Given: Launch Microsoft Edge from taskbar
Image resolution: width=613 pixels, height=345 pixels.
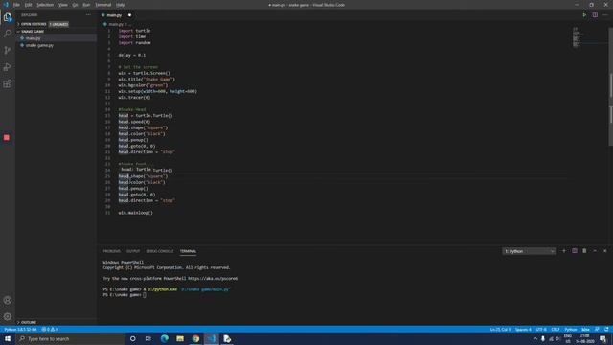Looking at the screenshot, I should click(164, 338).
